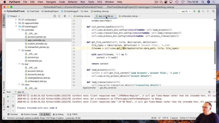This screenshot has height=123, width=219.
Task: Hide the Project panel with minus icon
Action: coord(69,16)
